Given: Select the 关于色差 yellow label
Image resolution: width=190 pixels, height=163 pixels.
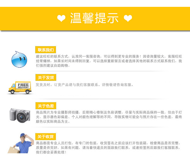Looking at the screenshot, I should [x=46, y=106].
